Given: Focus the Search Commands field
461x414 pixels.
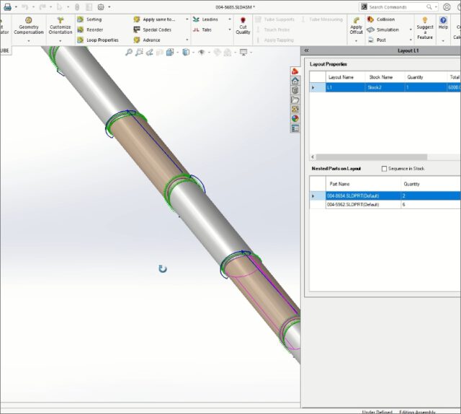Looking at the screenshot, I should (x=398, y=6).
